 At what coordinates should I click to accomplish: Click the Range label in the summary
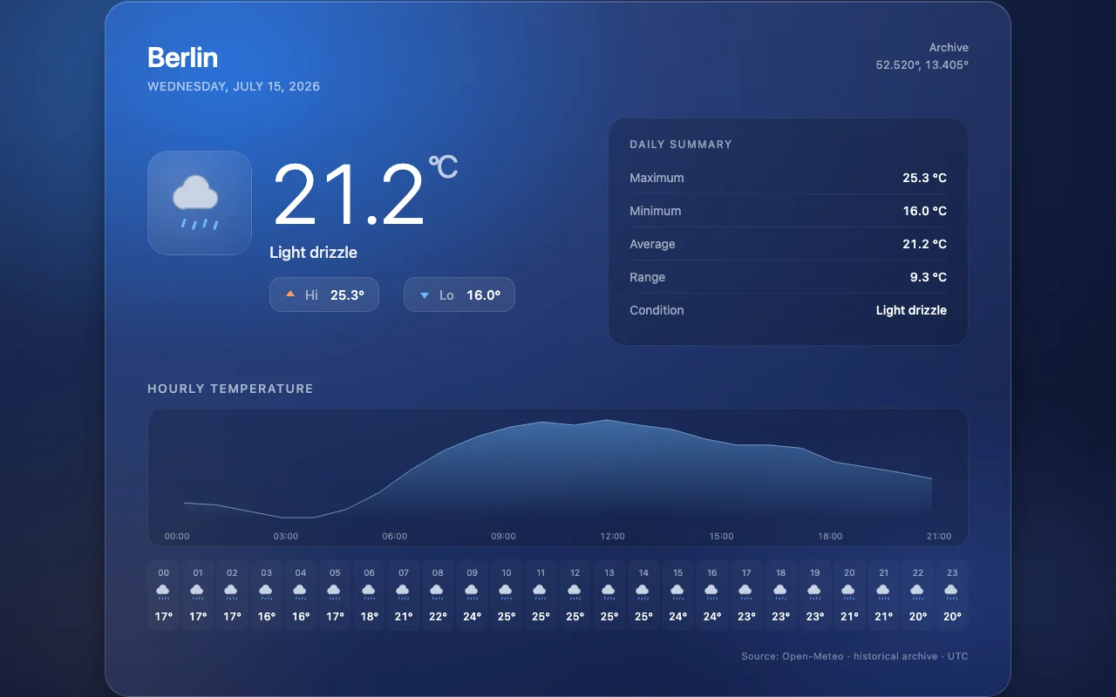(x=647, y=277)
